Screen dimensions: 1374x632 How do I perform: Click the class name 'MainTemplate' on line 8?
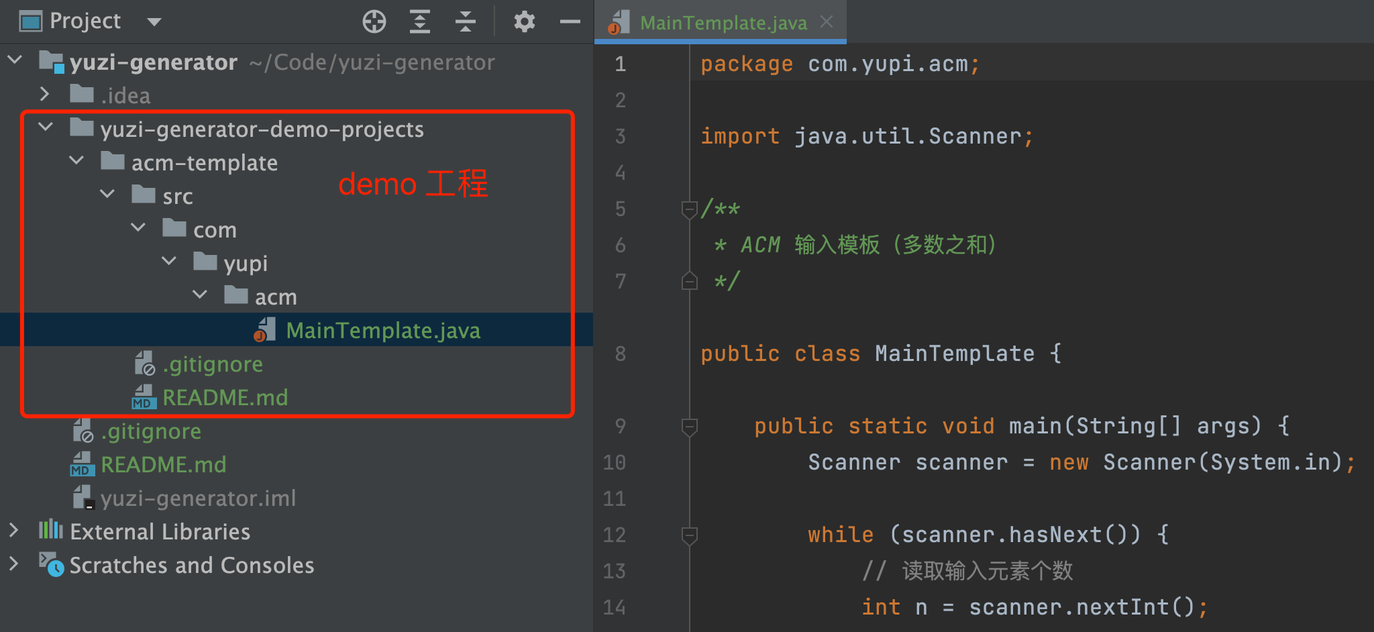click(x=955, y=354)
